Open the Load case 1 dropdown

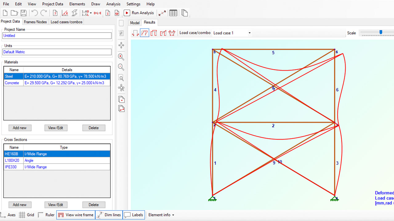232,33
